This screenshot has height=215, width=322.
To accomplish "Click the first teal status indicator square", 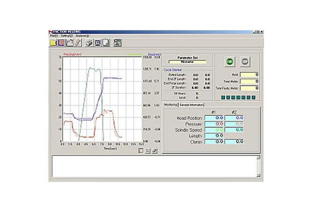I will (x=223, y=97).
